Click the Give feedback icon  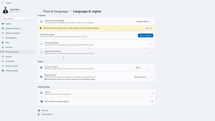[x=39, y=114]
